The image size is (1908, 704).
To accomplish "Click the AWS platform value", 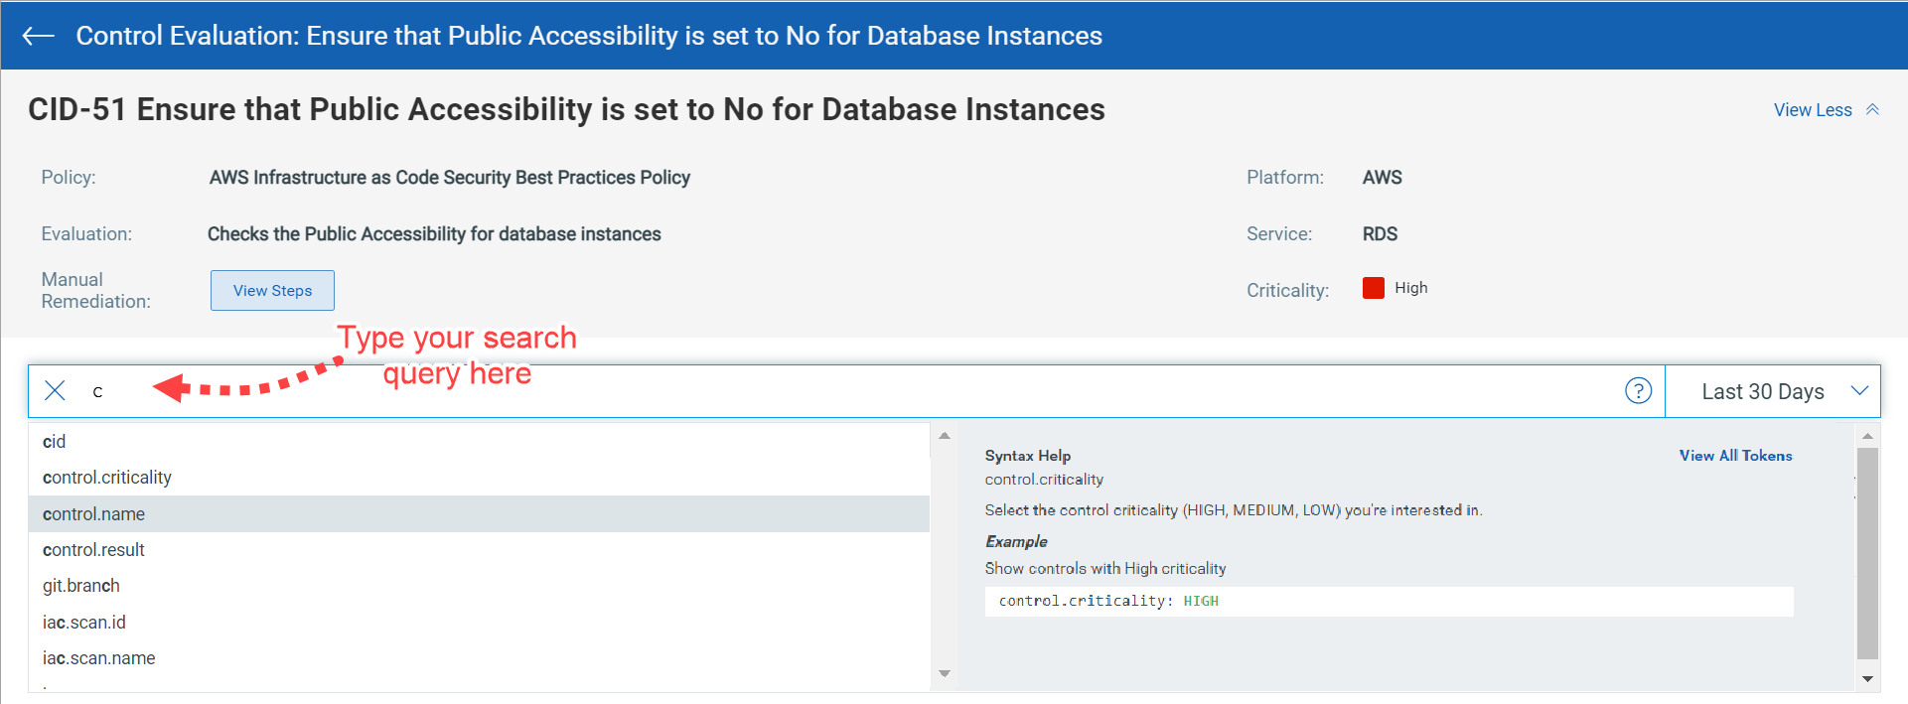I will point(1382,178).
